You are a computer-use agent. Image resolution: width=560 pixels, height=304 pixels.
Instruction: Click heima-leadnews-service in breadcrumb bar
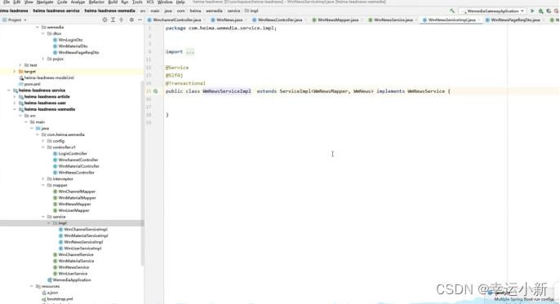pyautogui.click(x=56, y=11)
